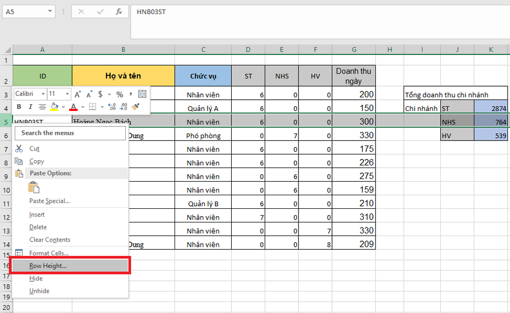Choose Delete from context menu
The height and width of the screenshot is (313, 510).
pyautogui.click(x=70, y=227)
